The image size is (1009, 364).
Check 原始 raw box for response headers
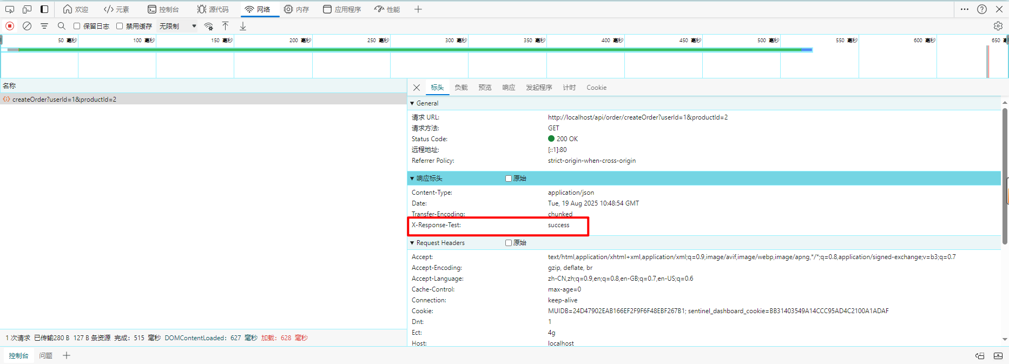tap(509, 178)
